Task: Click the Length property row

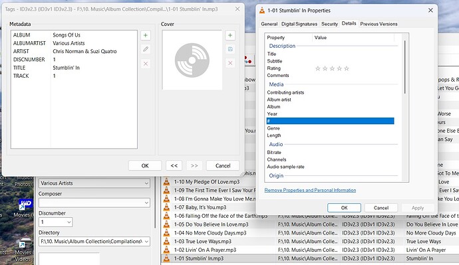Action: tap(330, 135)
